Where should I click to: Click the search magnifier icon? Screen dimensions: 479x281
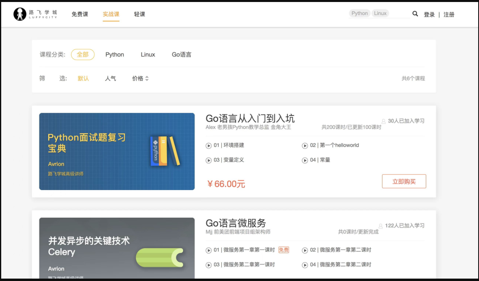415,14
